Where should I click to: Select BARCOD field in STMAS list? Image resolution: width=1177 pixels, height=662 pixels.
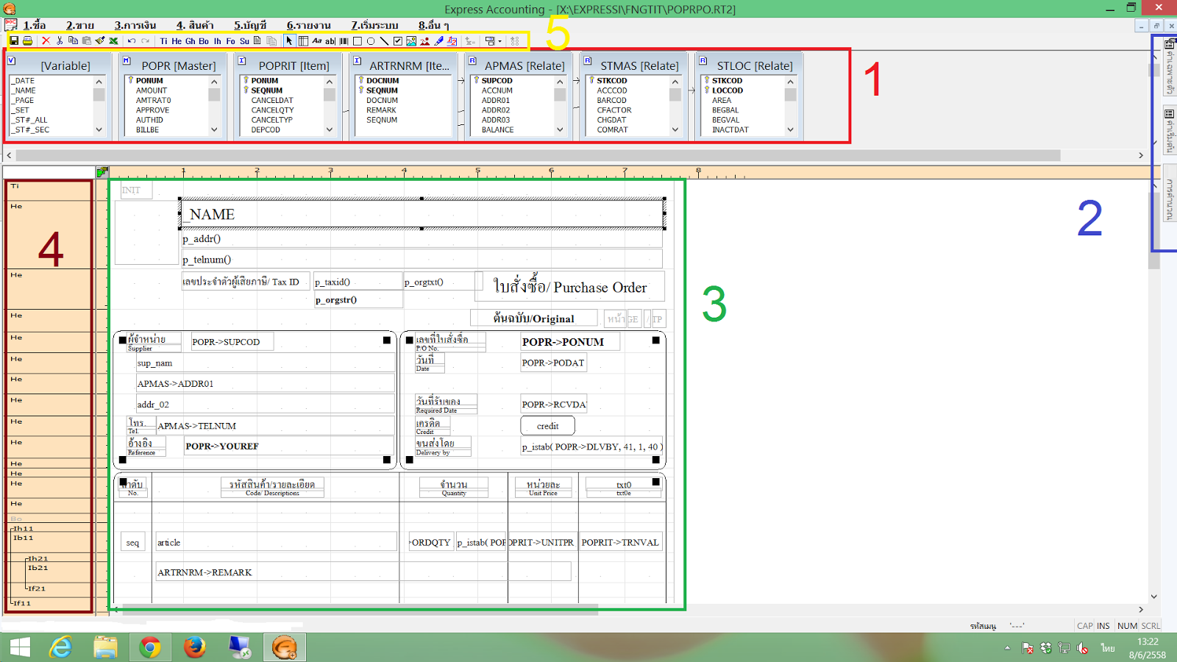[611, 101]
